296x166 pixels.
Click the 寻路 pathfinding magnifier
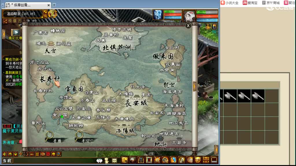click(49, 135)
